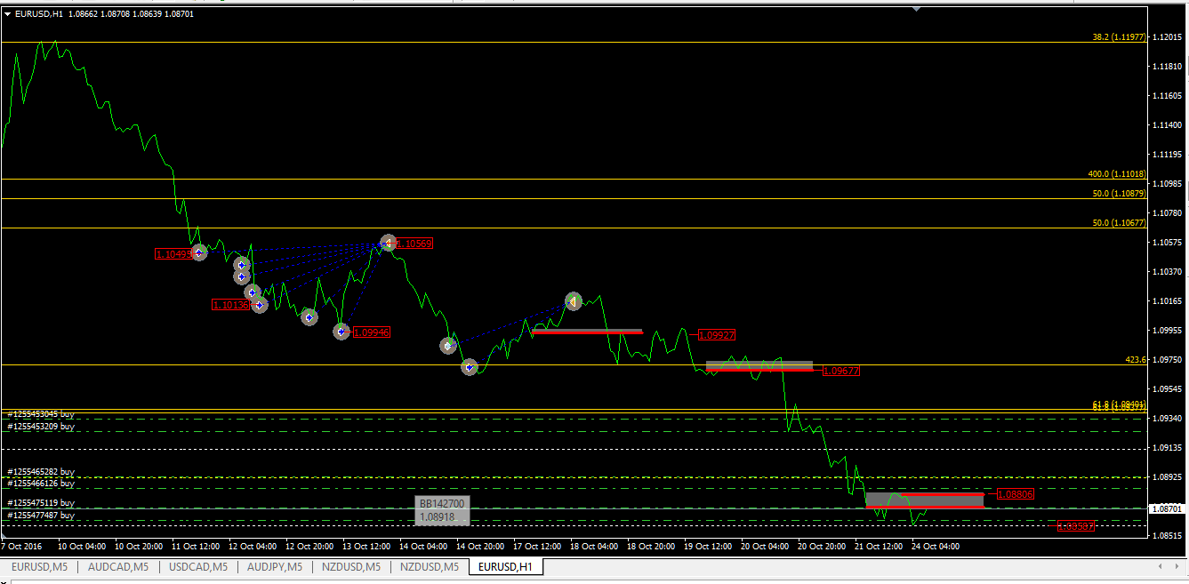The height and width of the screenshot is (584, 1189).
Task: Select the red 1.08587 price label
Action: pos(1076,526)
